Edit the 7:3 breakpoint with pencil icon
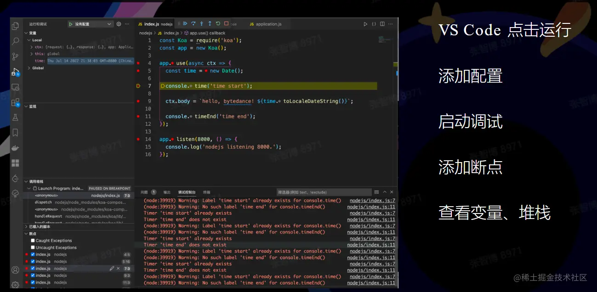The height and width of the screenshot is (292, 597). coord(112,269)
